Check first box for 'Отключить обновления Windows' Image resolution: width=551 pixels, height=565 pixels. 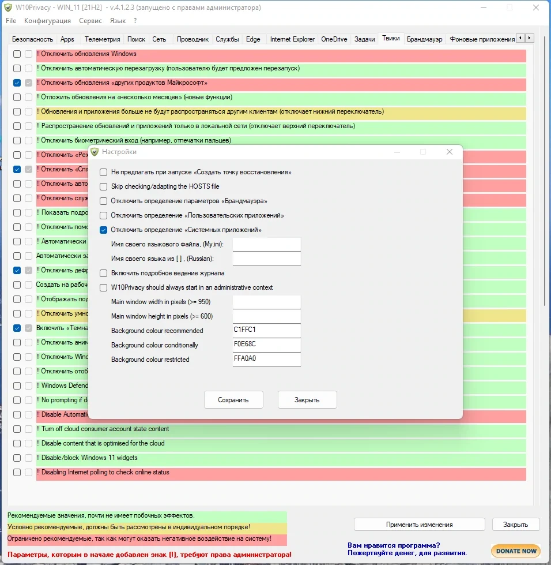click(x=17, y=54)
